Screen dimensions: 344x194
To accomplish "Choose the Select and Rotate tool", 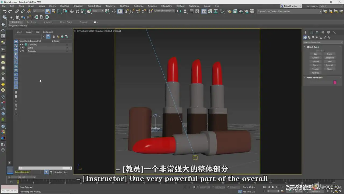I will click(x=78, y=11).
